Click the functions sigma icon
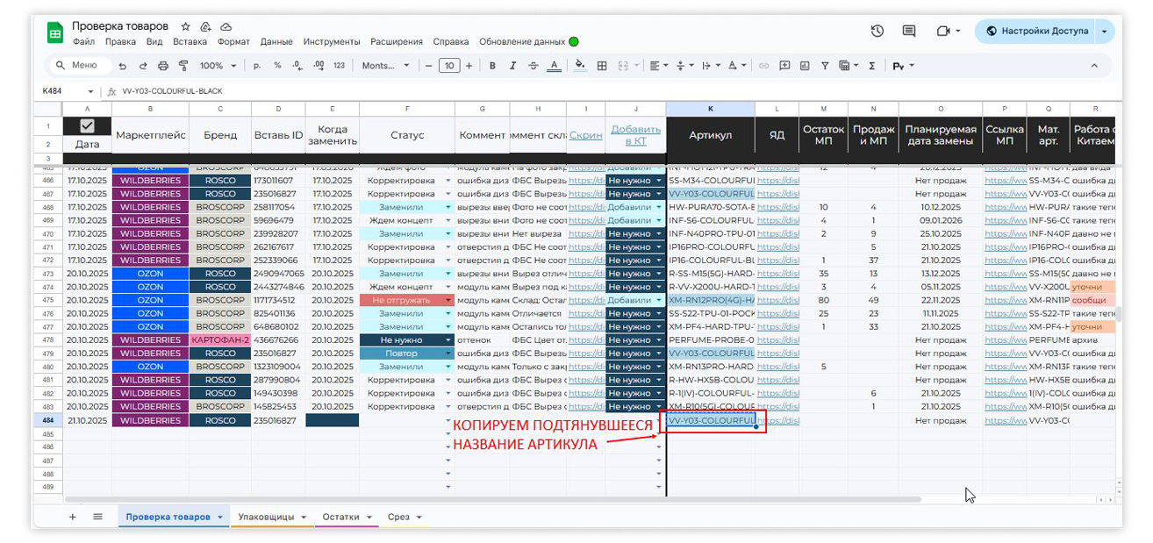This screenshot has width=1153, height=543. (x=871, y=66)
